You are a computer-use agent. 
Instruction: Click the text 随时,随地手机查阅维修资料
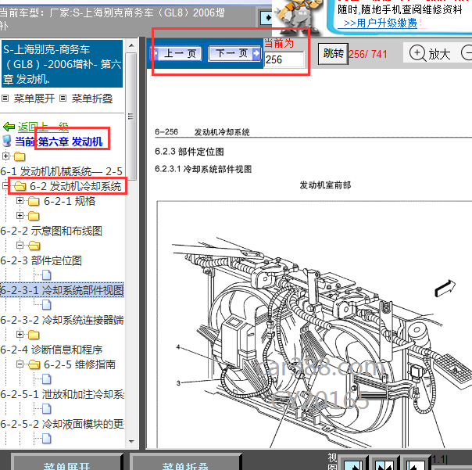[x=400, y=9]
